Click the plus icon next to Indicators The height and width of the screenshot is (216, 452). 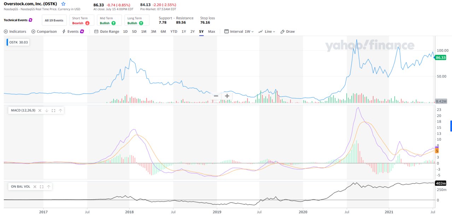coord(6,31)
